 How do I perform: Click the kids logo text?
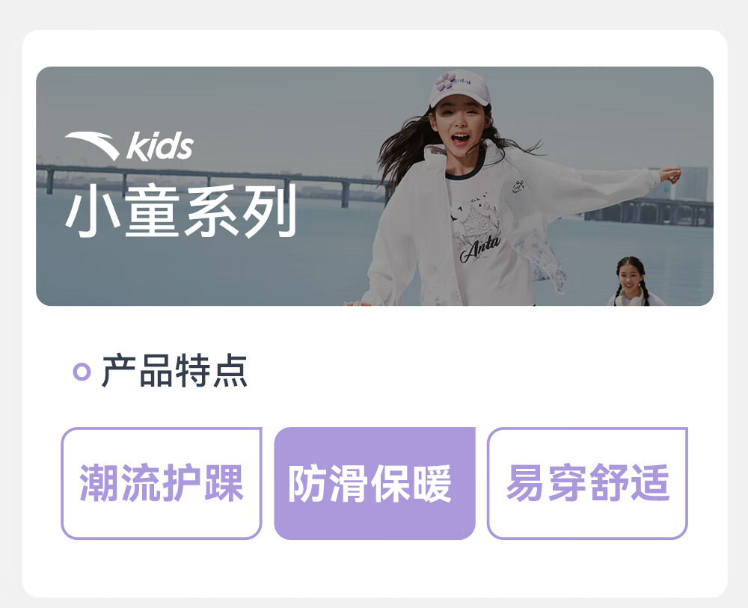pos(160,145)
